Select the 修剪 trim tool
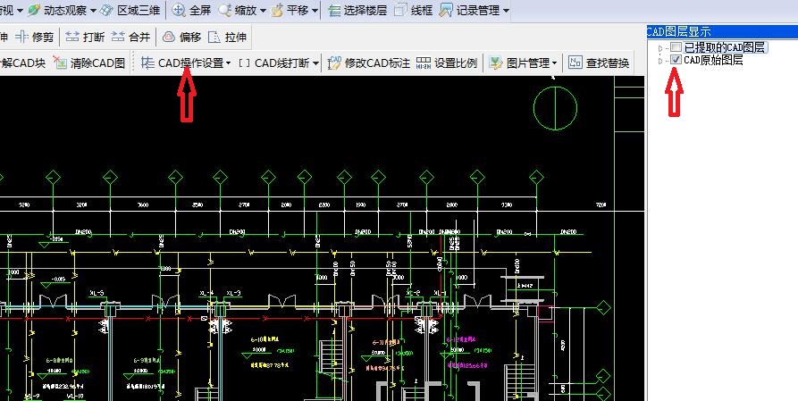 [x=35, y=37]
